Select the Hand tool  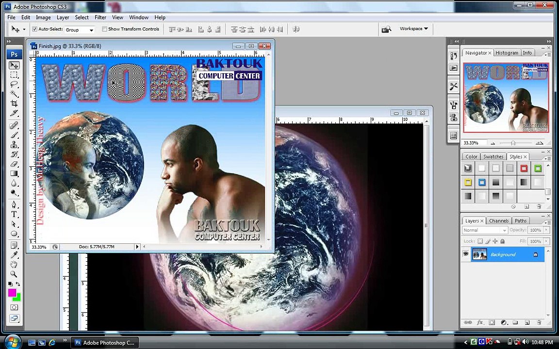coord(14,265)
